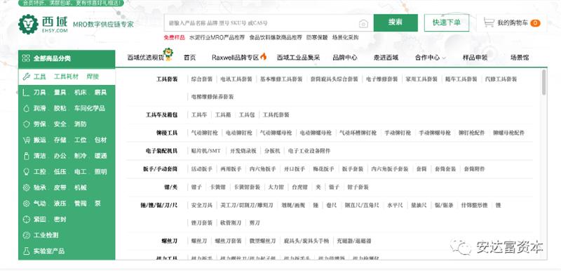This screenshot has width=561, height=271.
Task: Open the 首页 nav item
Action: pyautogui.click(x=190, y=58)
